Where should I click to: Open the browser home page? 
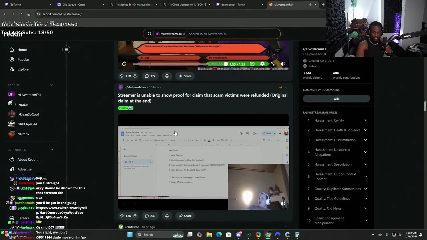(29, 14)
